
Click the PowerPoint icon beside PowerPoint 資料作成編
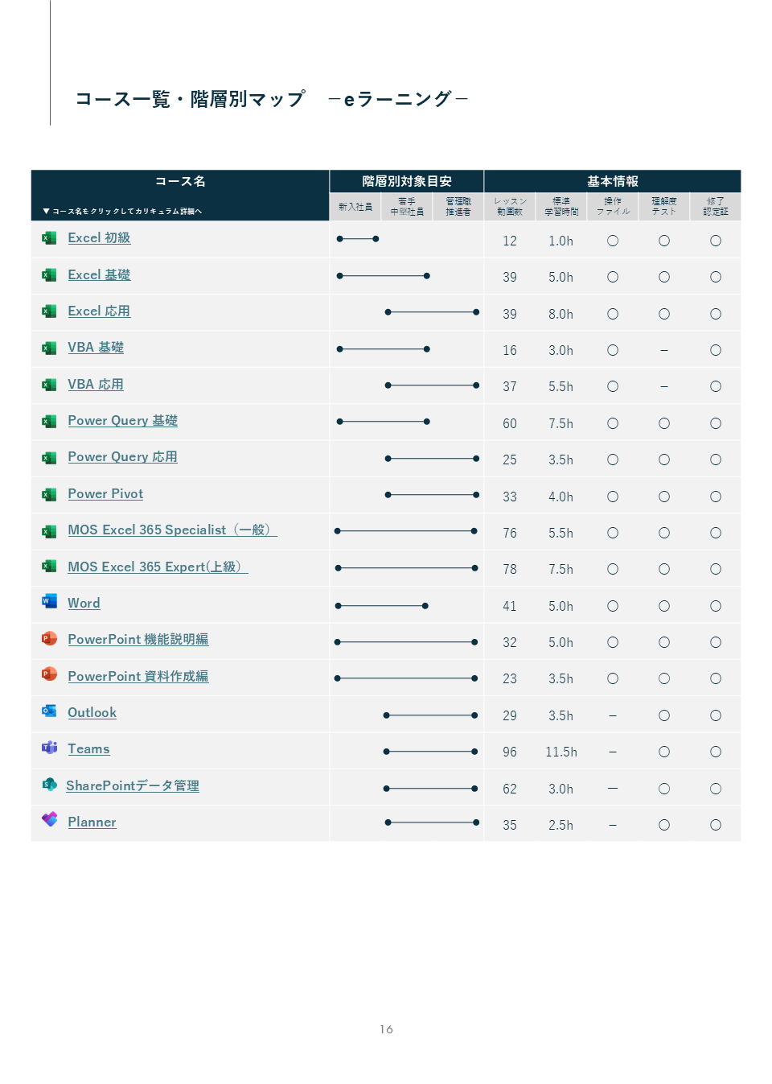49,675
